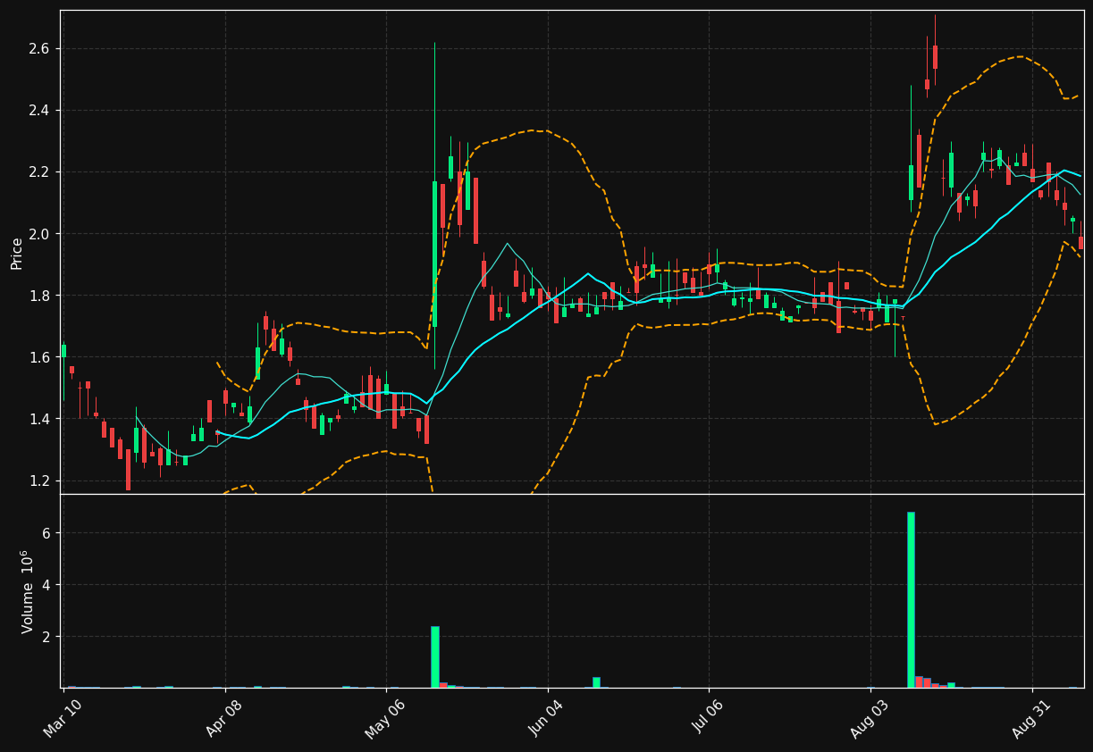Click the 'Aug 03' date label
Viewport: 1093px width, 752px height.
pyautogui.click(x=870, y=717)
